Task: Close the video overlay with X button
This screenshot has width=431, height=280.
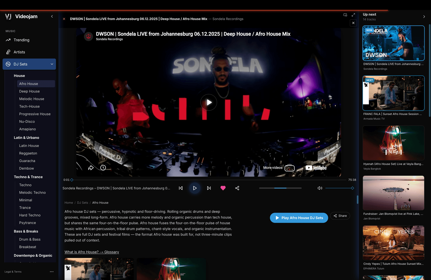Action: click(x=353, y=23)
